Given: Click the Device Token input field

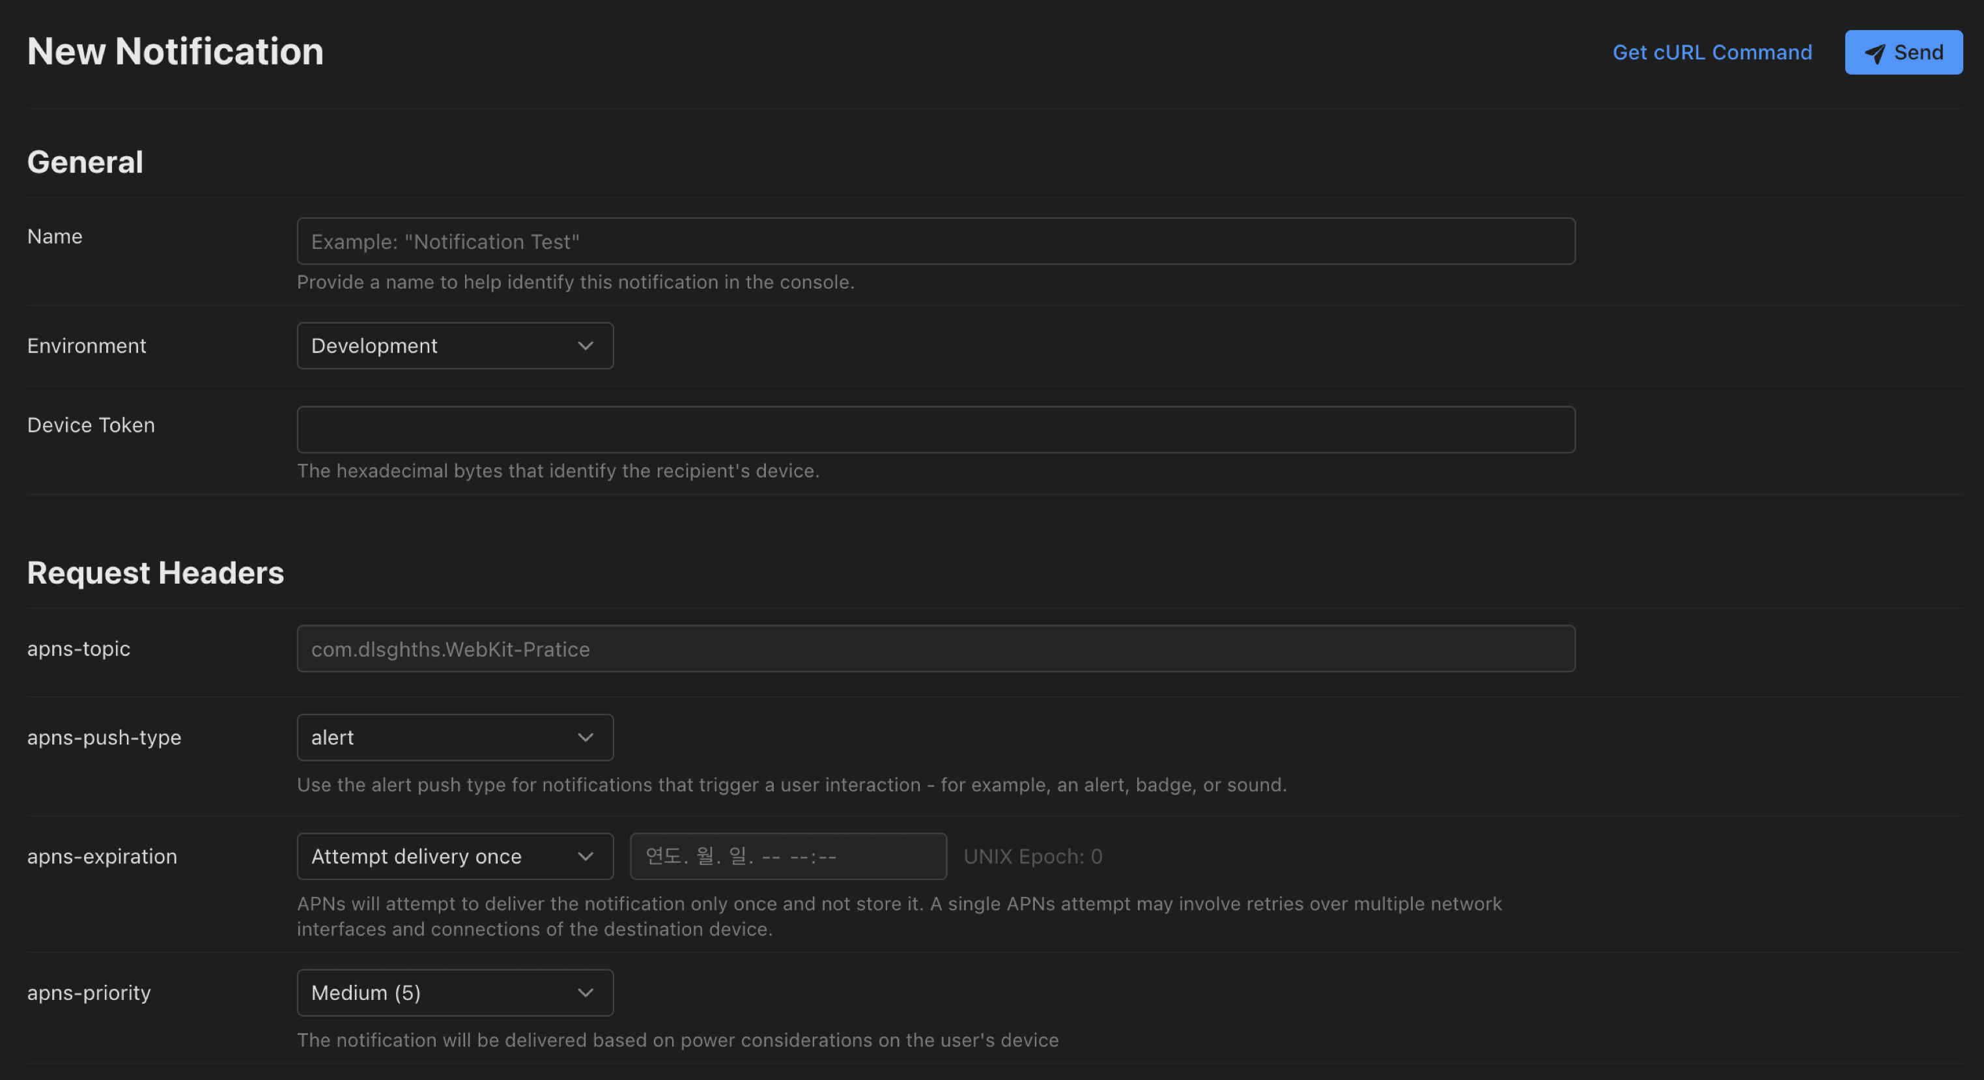Looking at the screenshot, I should 936,430.
